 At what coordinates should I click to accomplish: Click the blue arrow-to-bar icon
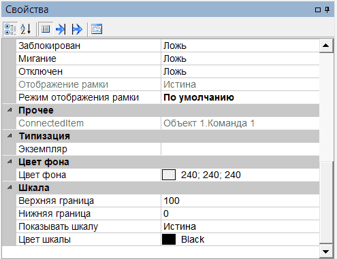tap(61, 29)
